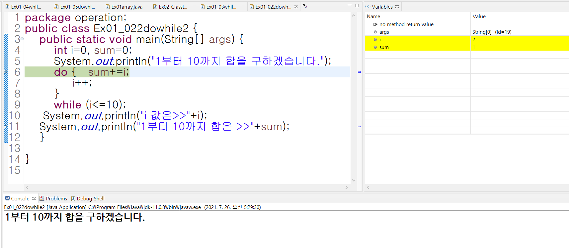Viewport: 569px width, 248px height.
Task: Switch to the Ex01_03whil... editor tab
Action: coord(218,7)
